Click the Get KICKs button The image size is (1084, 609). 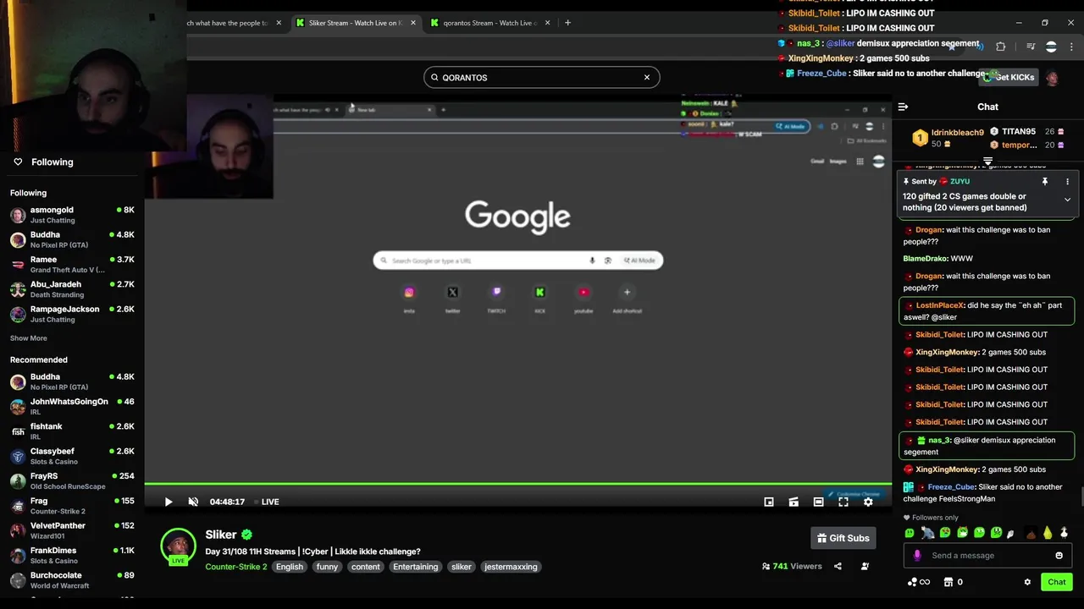[1009, 77]
